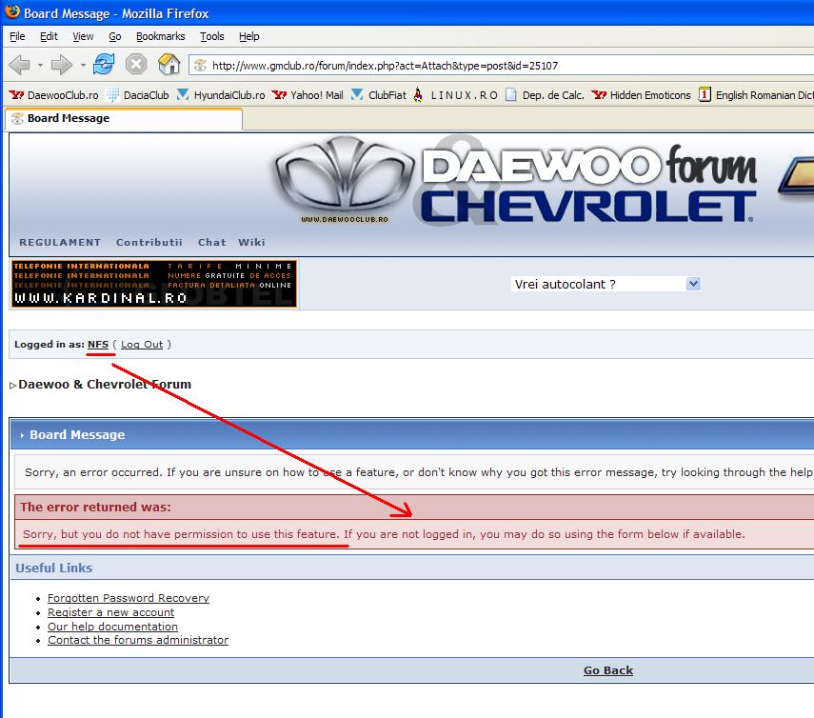Screen dimensions: 814x718
Task: Click the English Romanian Dictionary bookmark icon
Action: tap(705, 94)
